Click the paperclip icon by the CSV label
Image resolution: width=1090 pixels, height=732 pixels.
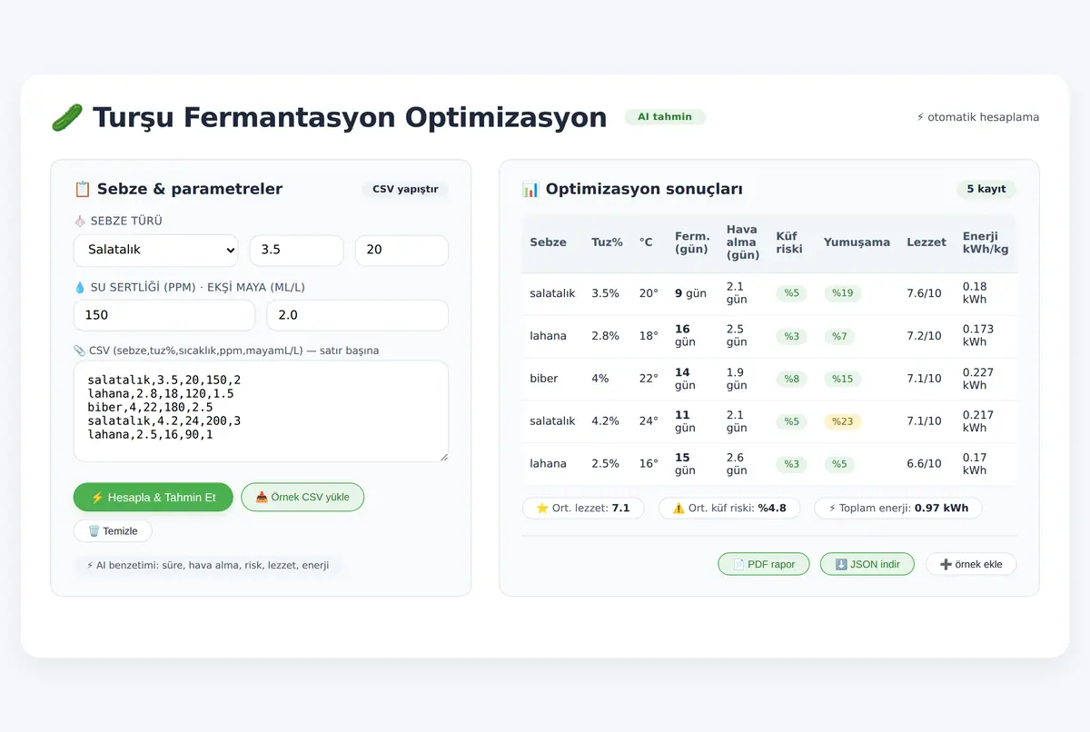pyautogui.click(x=80, y=351)
